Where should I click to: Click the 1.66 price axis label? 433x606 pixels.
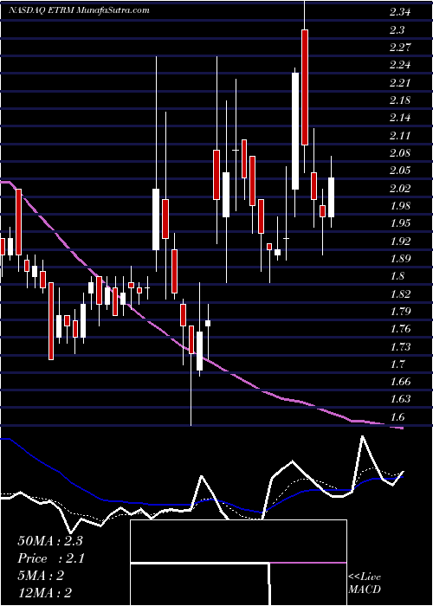[400, 382]
